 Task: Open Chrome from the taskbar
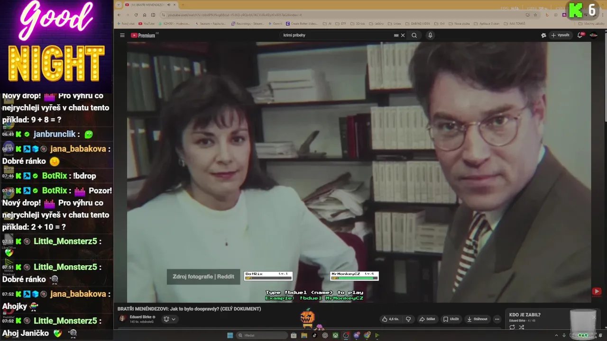(x=367, y=335)
